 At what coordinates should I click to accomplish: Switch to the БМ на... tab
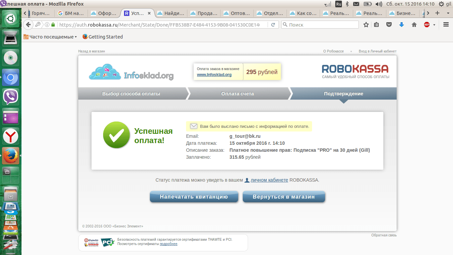(71, 13)
